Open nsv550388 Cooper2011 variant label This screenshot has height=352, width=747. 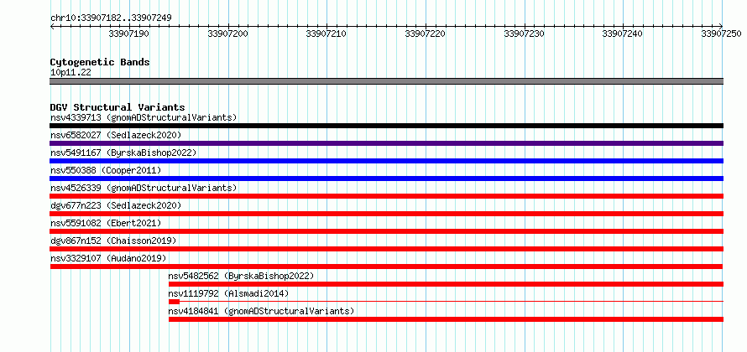coord(106,170)
